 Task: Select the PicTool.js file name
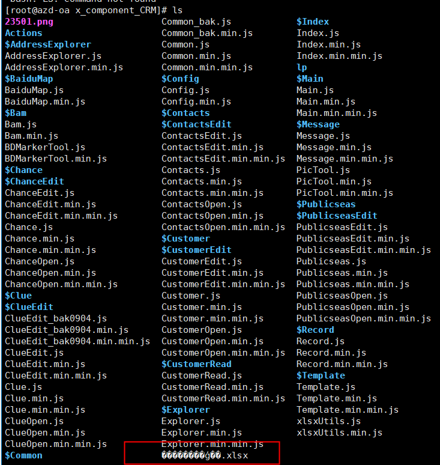coord(324,170)
